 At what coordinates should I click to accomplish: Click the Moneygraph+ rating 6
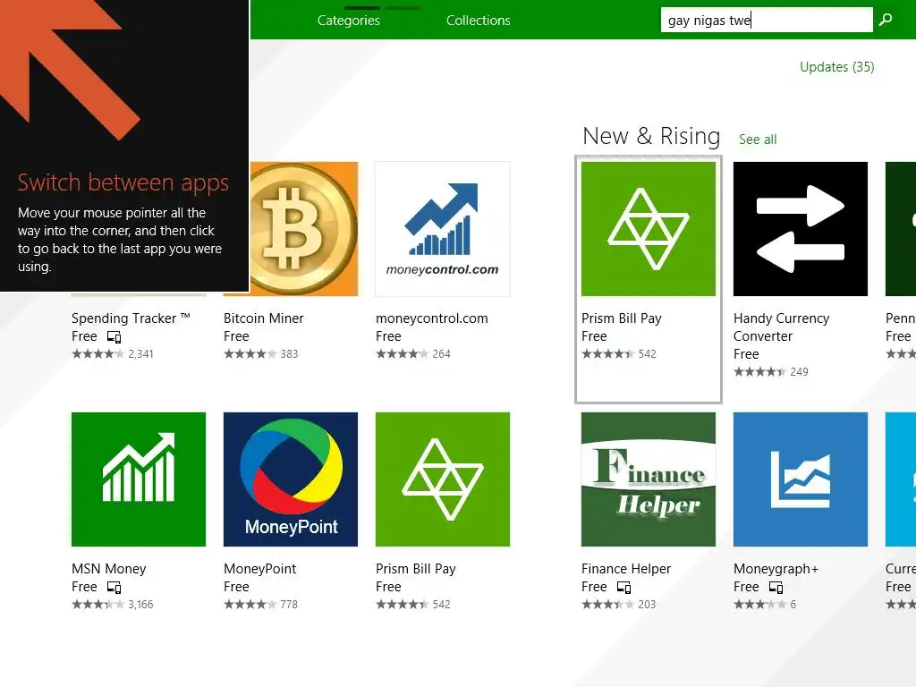click(765, 605)
